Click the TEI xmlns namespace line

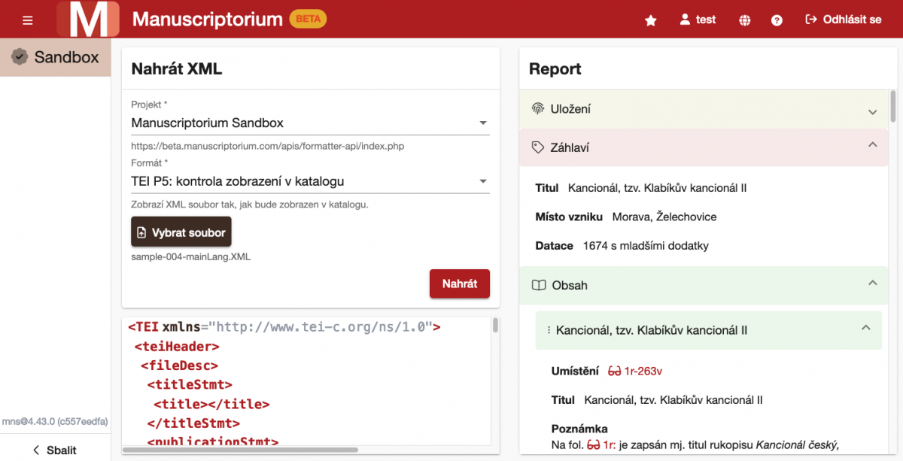click(x=284, y=327)
